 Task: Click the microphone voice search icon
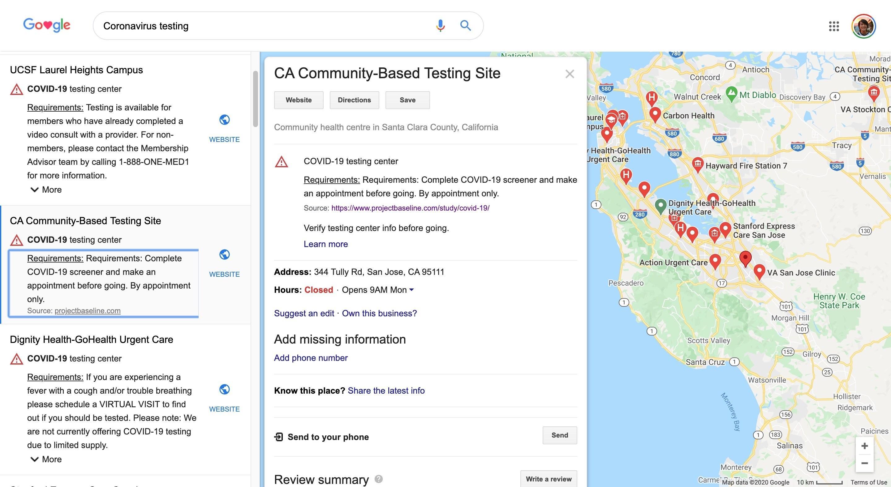[x=440, y=26]
